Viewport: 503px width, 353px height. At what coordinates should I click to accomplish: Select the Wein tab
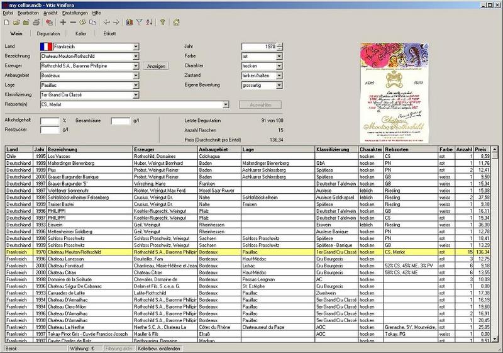pos(16,34)
